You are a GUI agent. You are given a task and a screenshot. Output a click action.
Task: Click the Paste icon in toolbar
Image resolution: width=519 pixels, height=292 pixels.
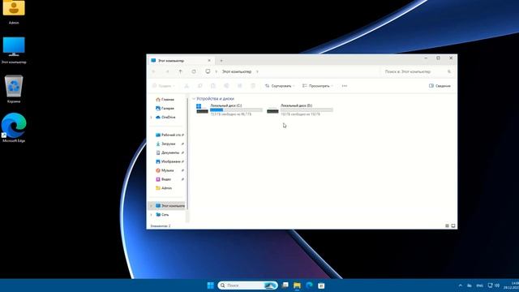[x=213, y=86]
